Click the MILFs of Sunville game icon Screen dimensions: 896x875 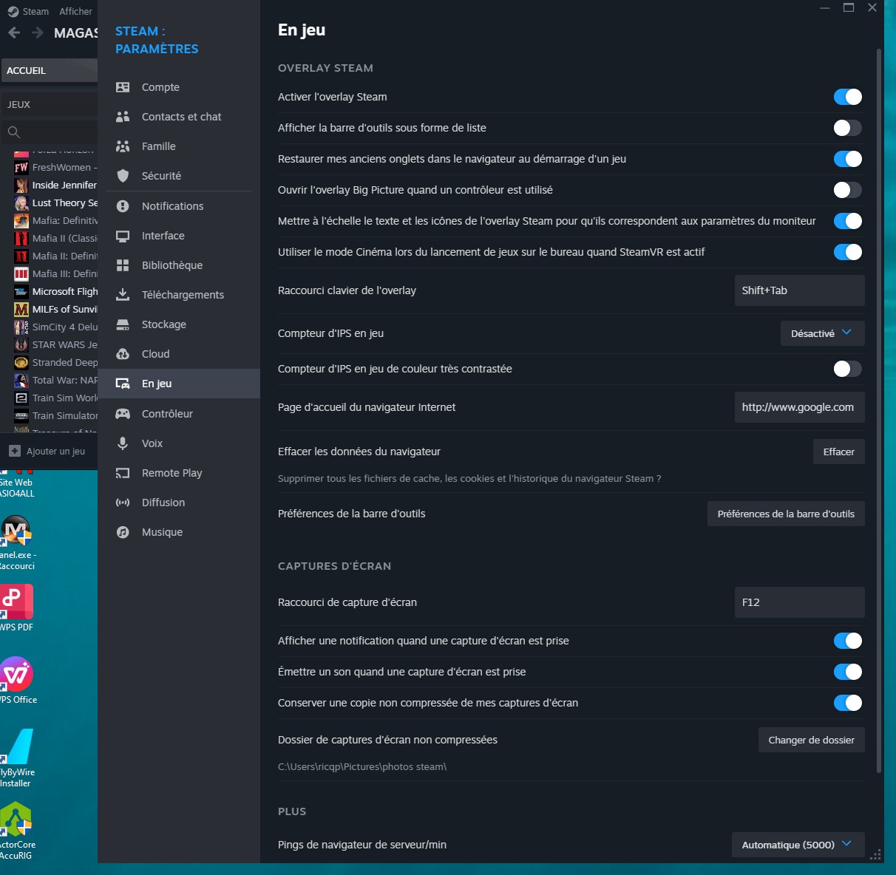tap(21, 309)
